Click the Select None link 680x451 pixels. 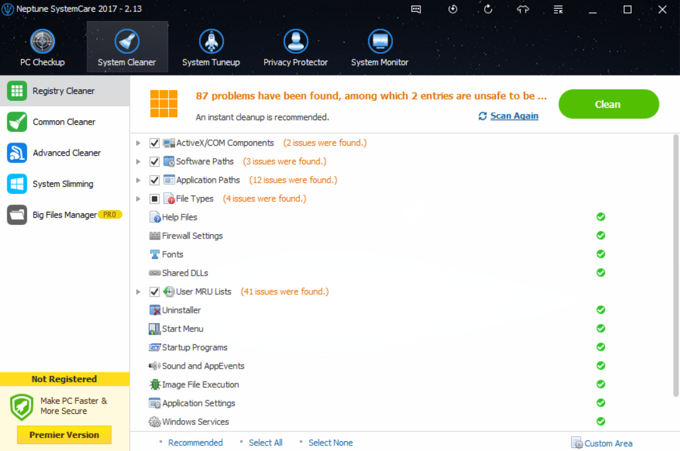click(330, 442)
